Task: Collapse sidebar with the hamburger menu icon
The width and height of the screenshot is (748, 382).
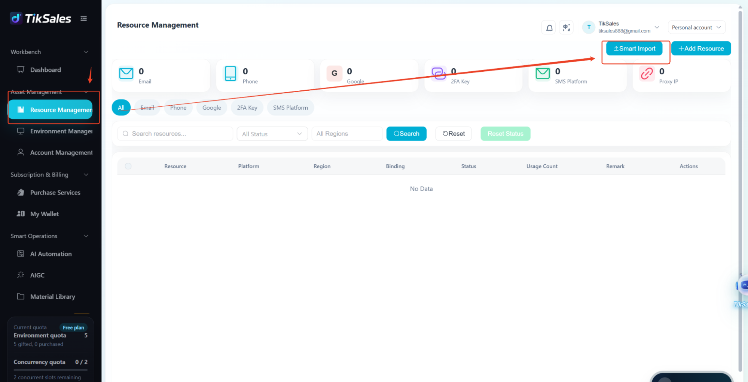Action: 84,18
